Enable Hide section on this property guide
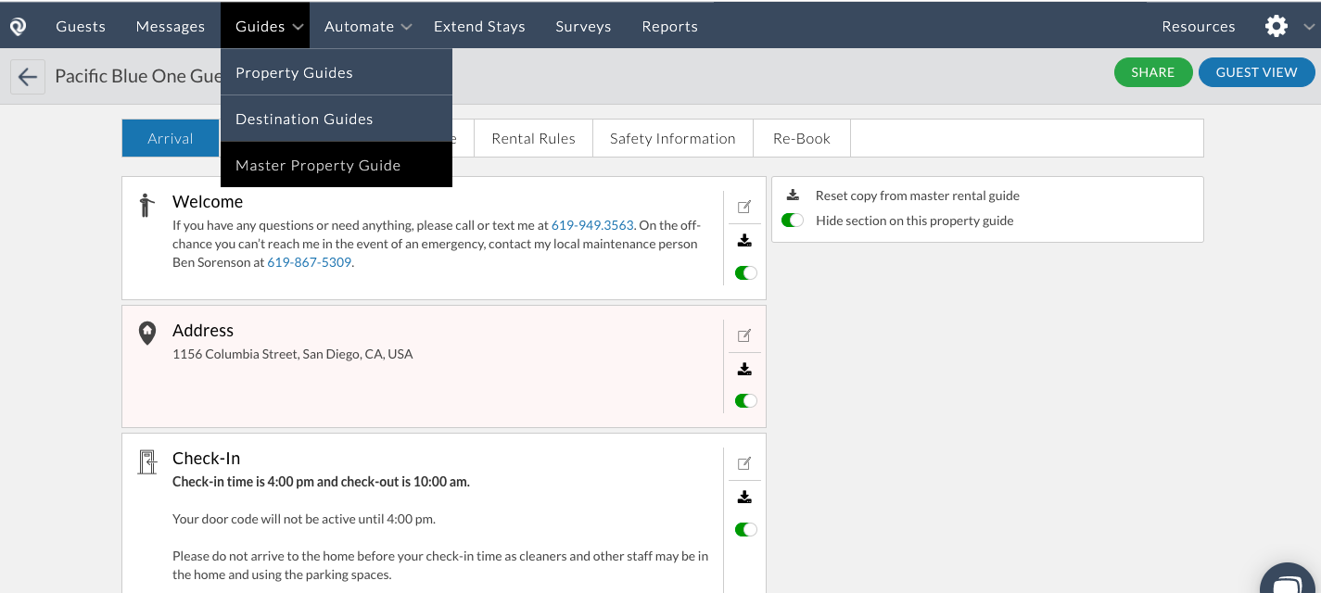 coord(793,221)
